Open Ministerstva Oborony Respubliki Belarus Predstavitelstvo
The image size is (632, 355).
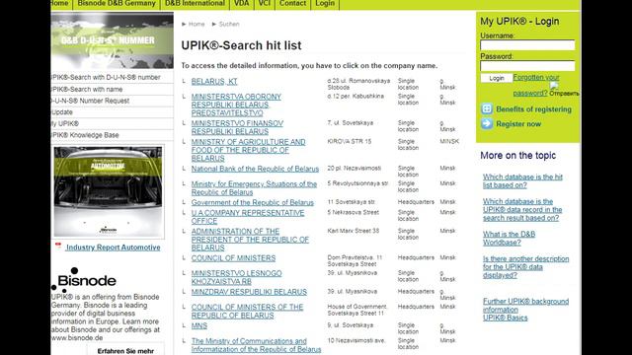point(236,105)
